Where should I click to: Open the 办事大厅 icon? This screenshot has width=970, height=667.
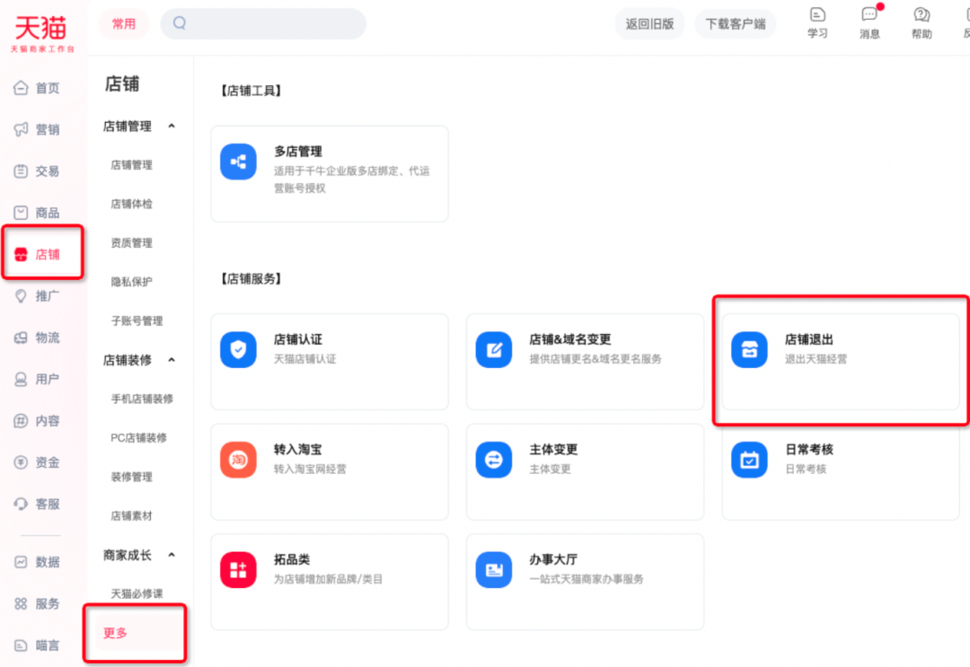[494, 570]
